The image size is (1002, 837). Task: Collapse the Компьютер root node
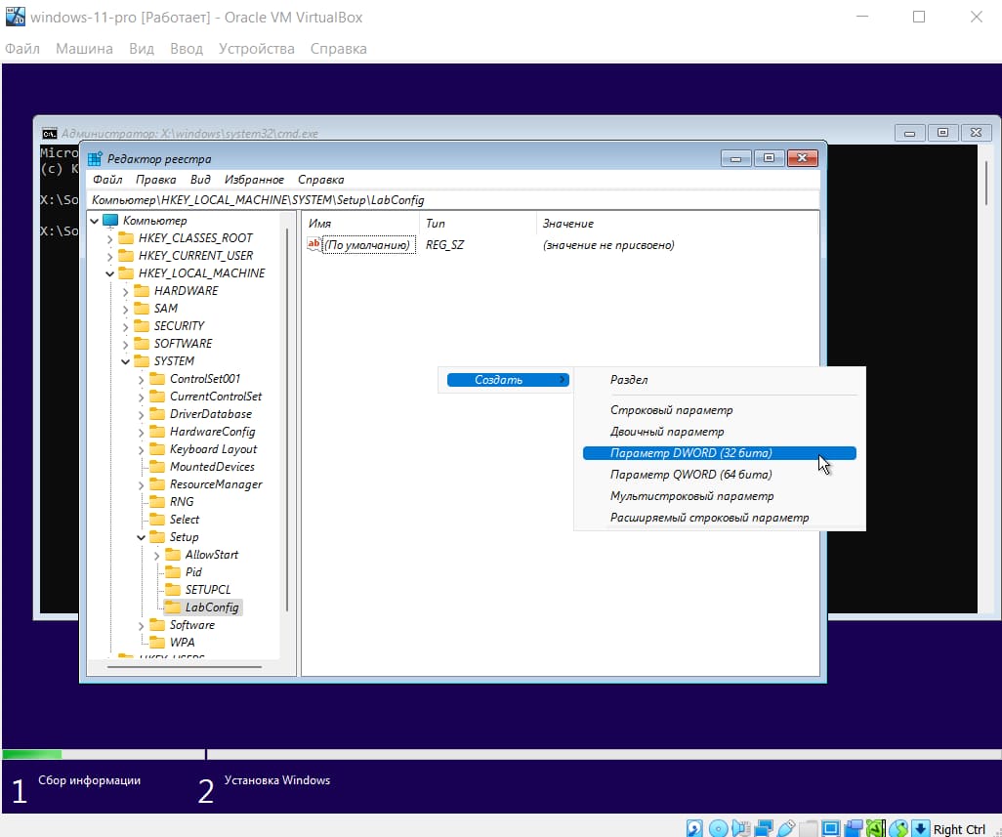95,221
